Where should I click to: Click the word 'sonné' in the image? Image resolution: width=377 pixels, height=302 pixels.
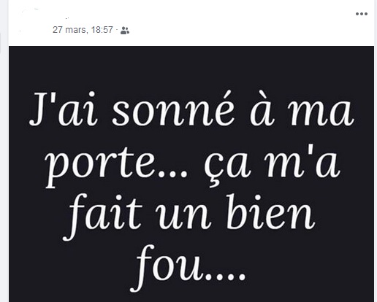(172, 110)
